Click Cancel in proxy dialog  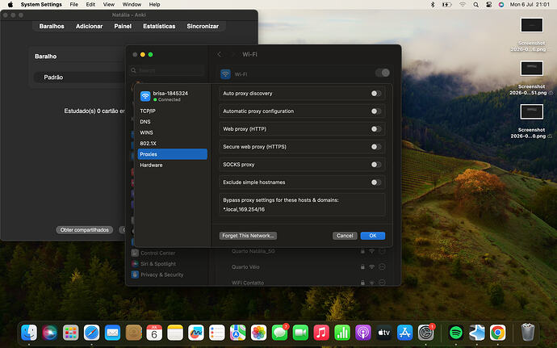point(345,236)
